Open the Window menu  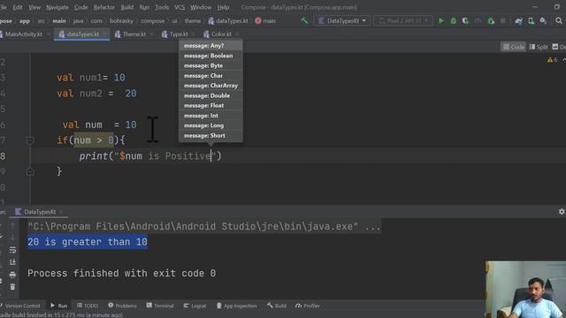201,7
